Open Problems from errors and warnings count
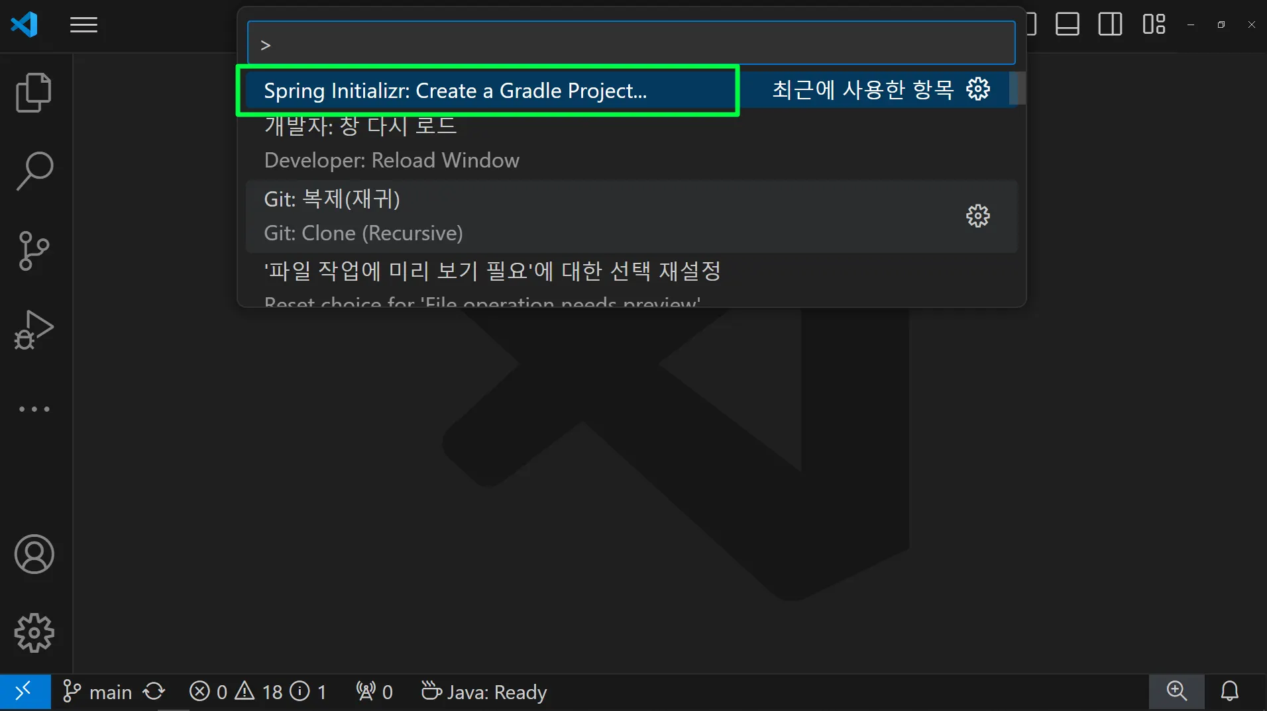Image resolution: width=1267 pixels, height=711 pixels. tap(258, 692)
